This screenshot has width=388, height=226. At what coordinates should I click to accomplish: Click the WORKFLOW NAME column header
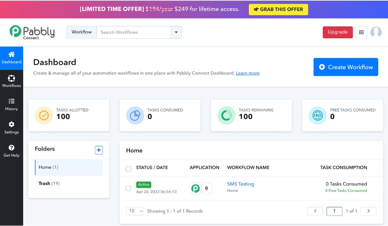pyautogui.click(x=248, y=167)
